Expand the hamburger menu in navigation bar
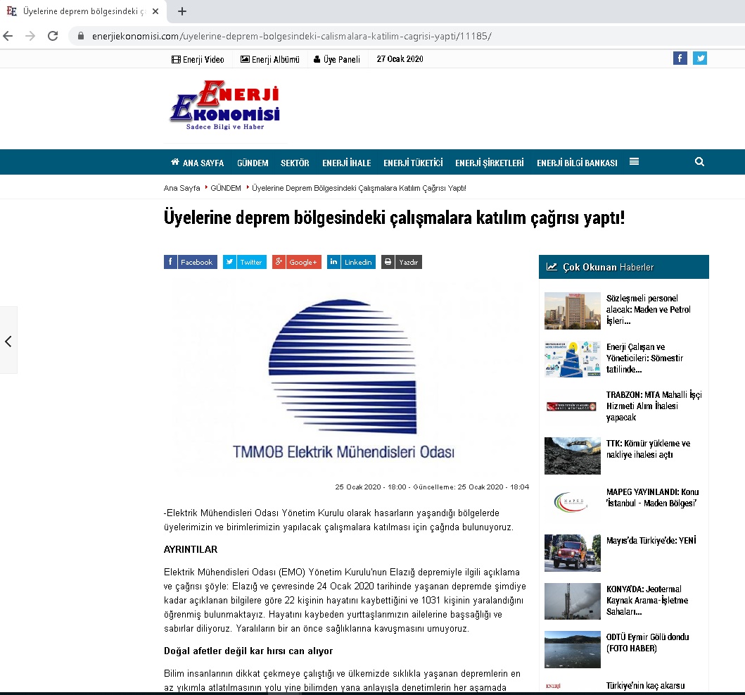The width and height of the screenshot is (745, 695). (634, 162)
